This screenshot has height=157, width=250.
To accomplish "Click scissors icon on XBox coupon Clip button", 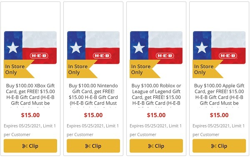I will (25, 146).
